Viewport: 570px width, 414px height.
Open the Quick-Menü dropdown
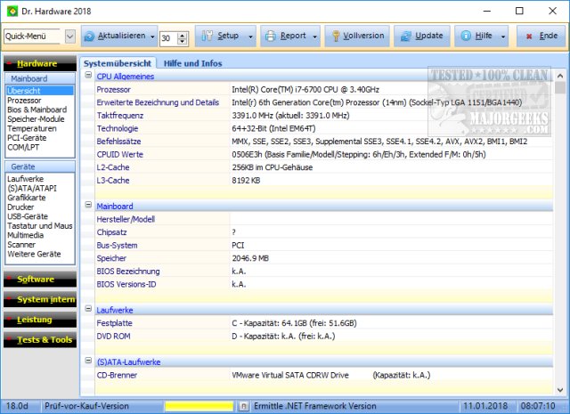pyautogui.click(x=69, y=37)
